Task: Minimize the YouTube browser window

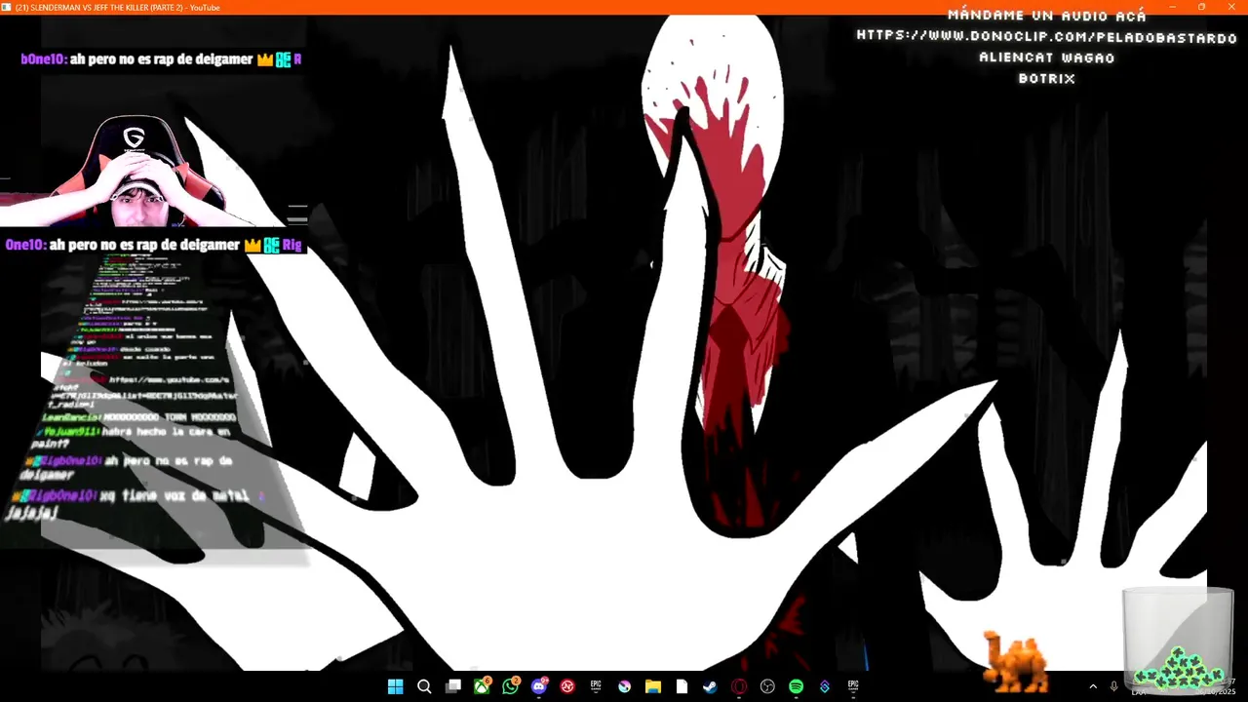Action: (x=1173, y=7)
